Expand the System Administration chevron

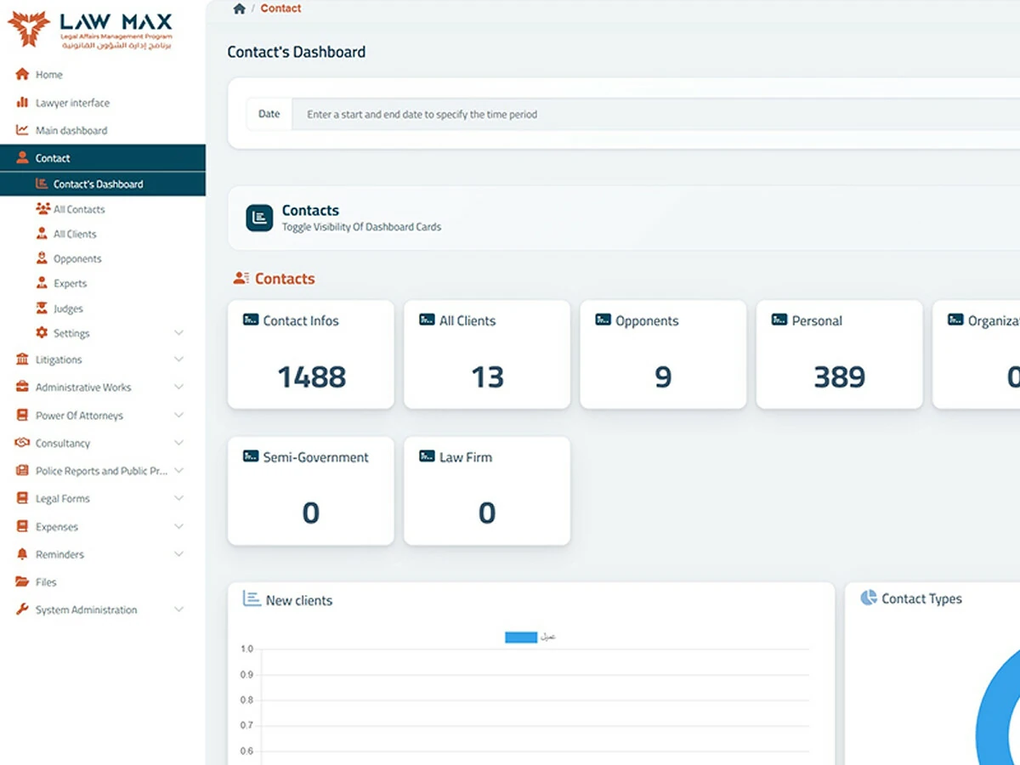[x=178, y=609]
